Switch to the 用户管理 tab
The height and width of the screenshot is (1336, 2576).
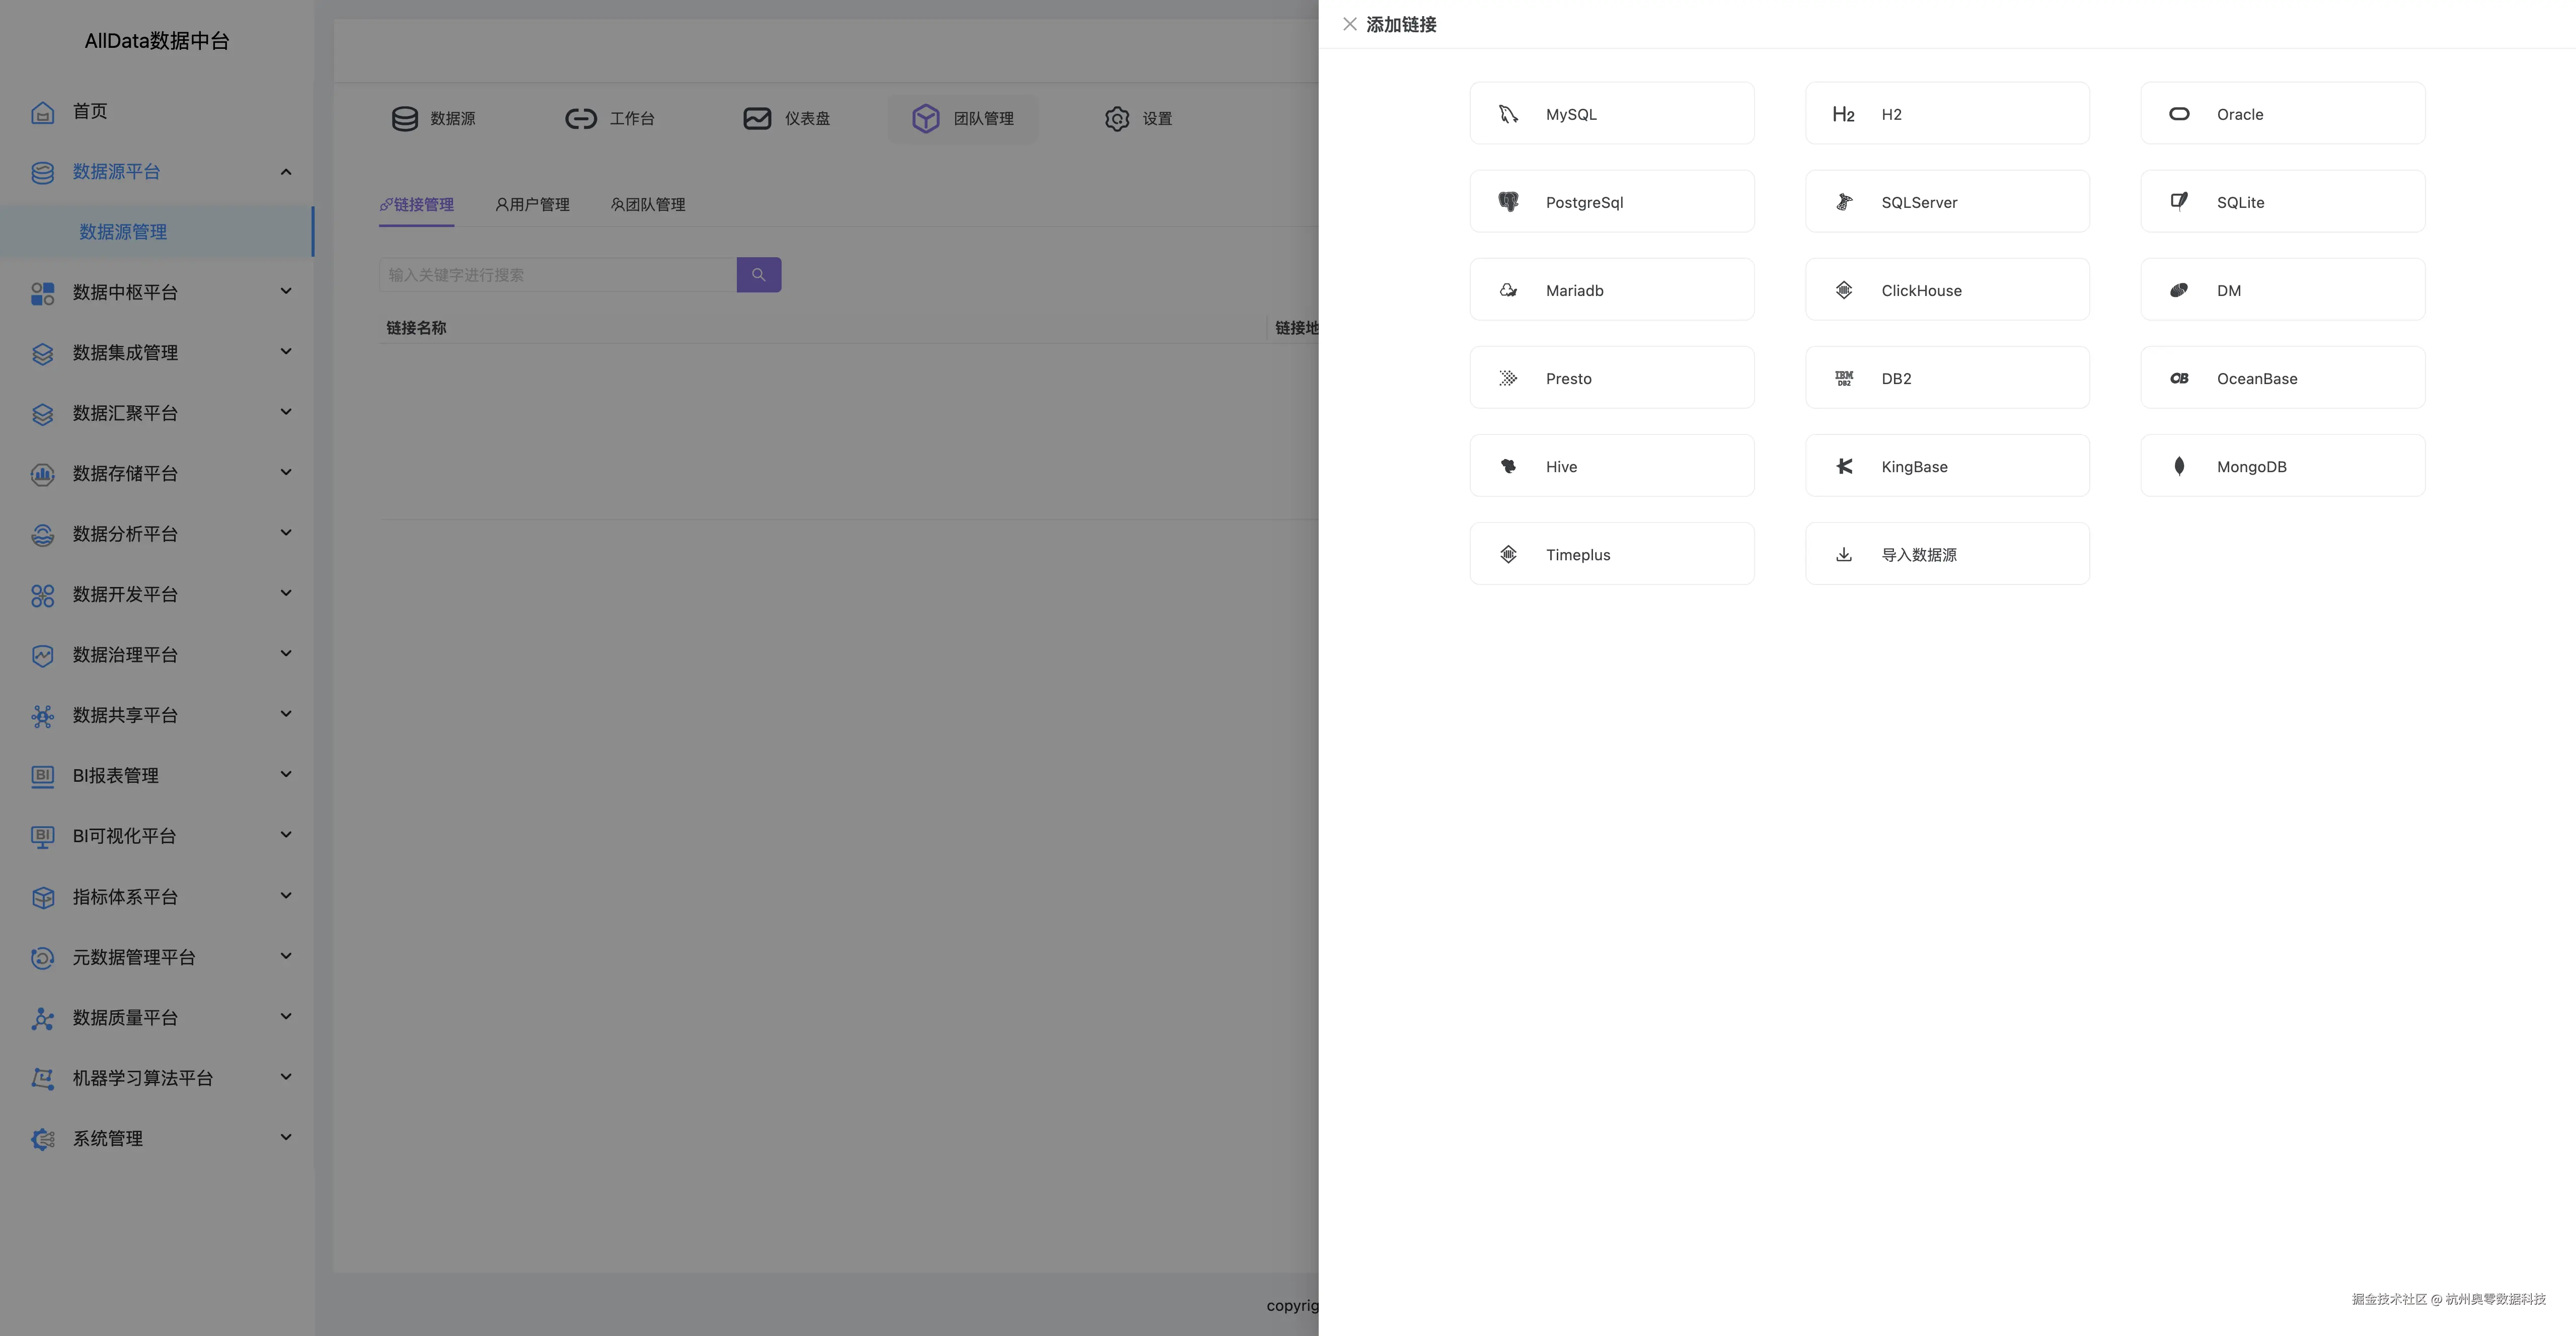coord(532,204)
